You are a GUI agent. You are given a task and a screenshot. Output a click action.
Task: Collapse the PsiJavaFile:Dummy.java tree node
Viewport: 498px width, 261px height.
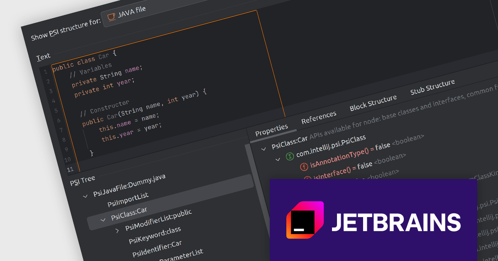point(85,196)
